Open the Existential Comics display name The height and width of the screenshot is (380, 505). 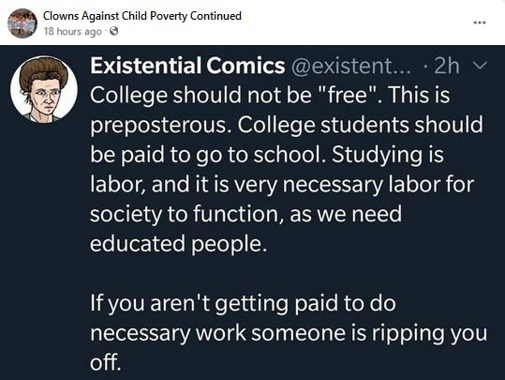pyautogui.click(x=187, y=65)
